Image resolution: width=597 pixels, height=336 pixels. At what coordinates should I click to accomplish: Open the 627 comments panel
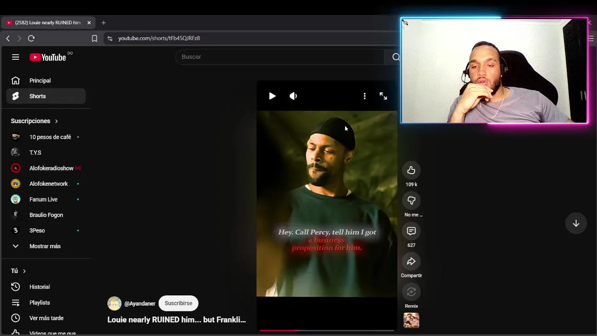(x=411, y=231)
